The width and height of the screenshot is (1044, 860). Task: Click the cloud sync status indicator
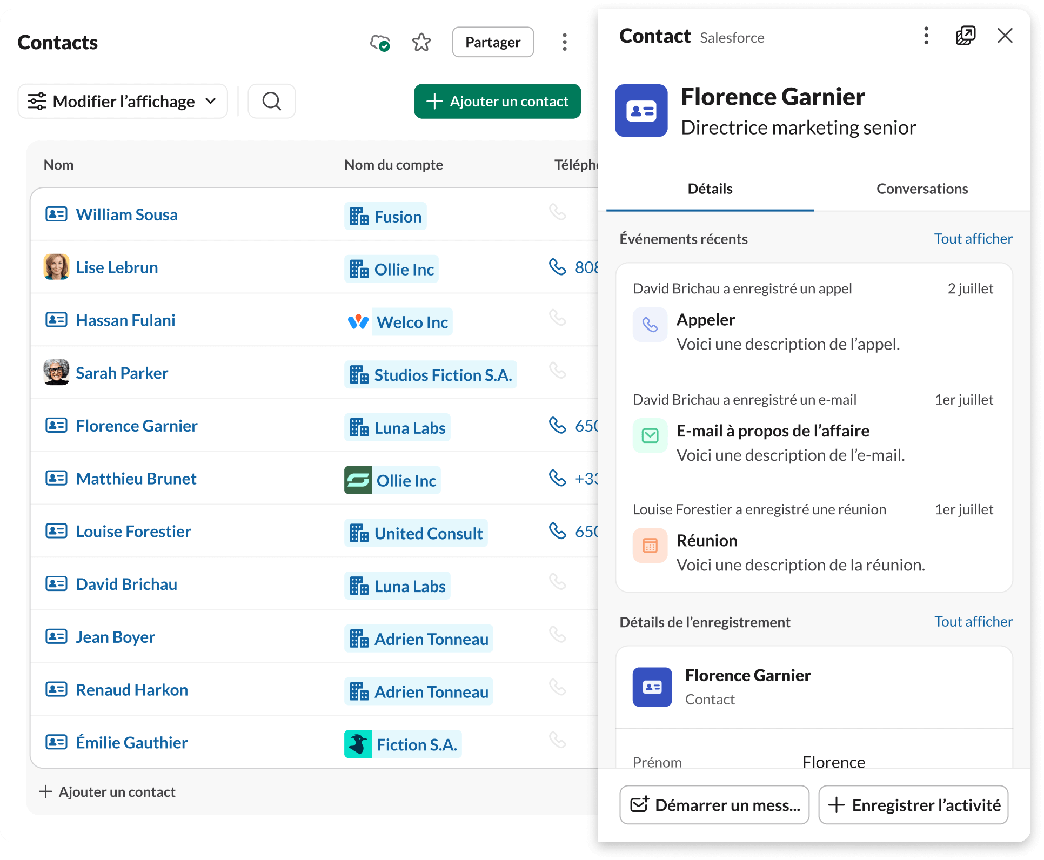380,42
